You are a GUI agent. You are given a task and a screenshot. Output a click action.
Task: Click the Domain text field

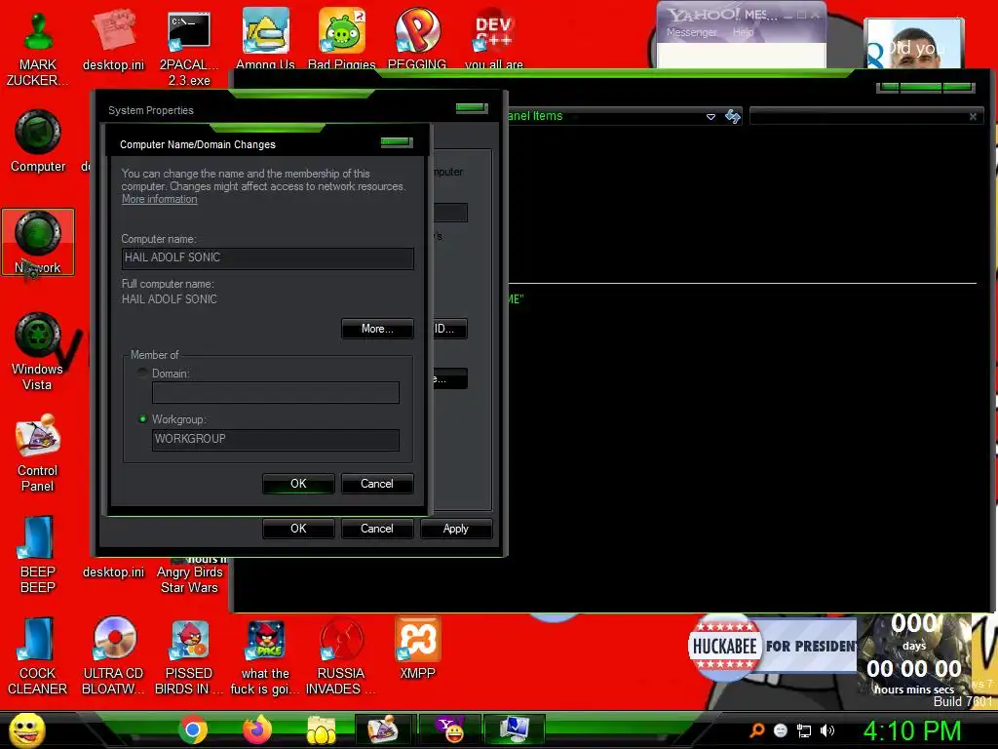click(x=276, y=392)
